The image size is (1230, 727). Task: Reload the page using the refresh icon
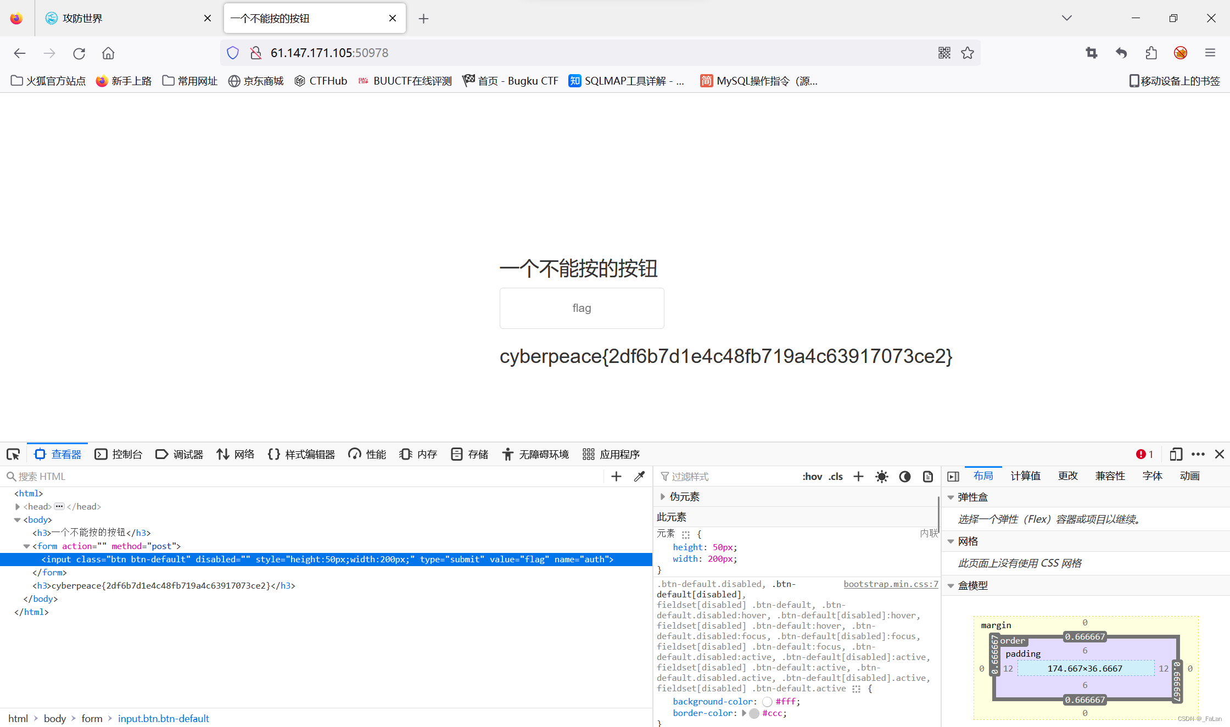coord(79,53)
